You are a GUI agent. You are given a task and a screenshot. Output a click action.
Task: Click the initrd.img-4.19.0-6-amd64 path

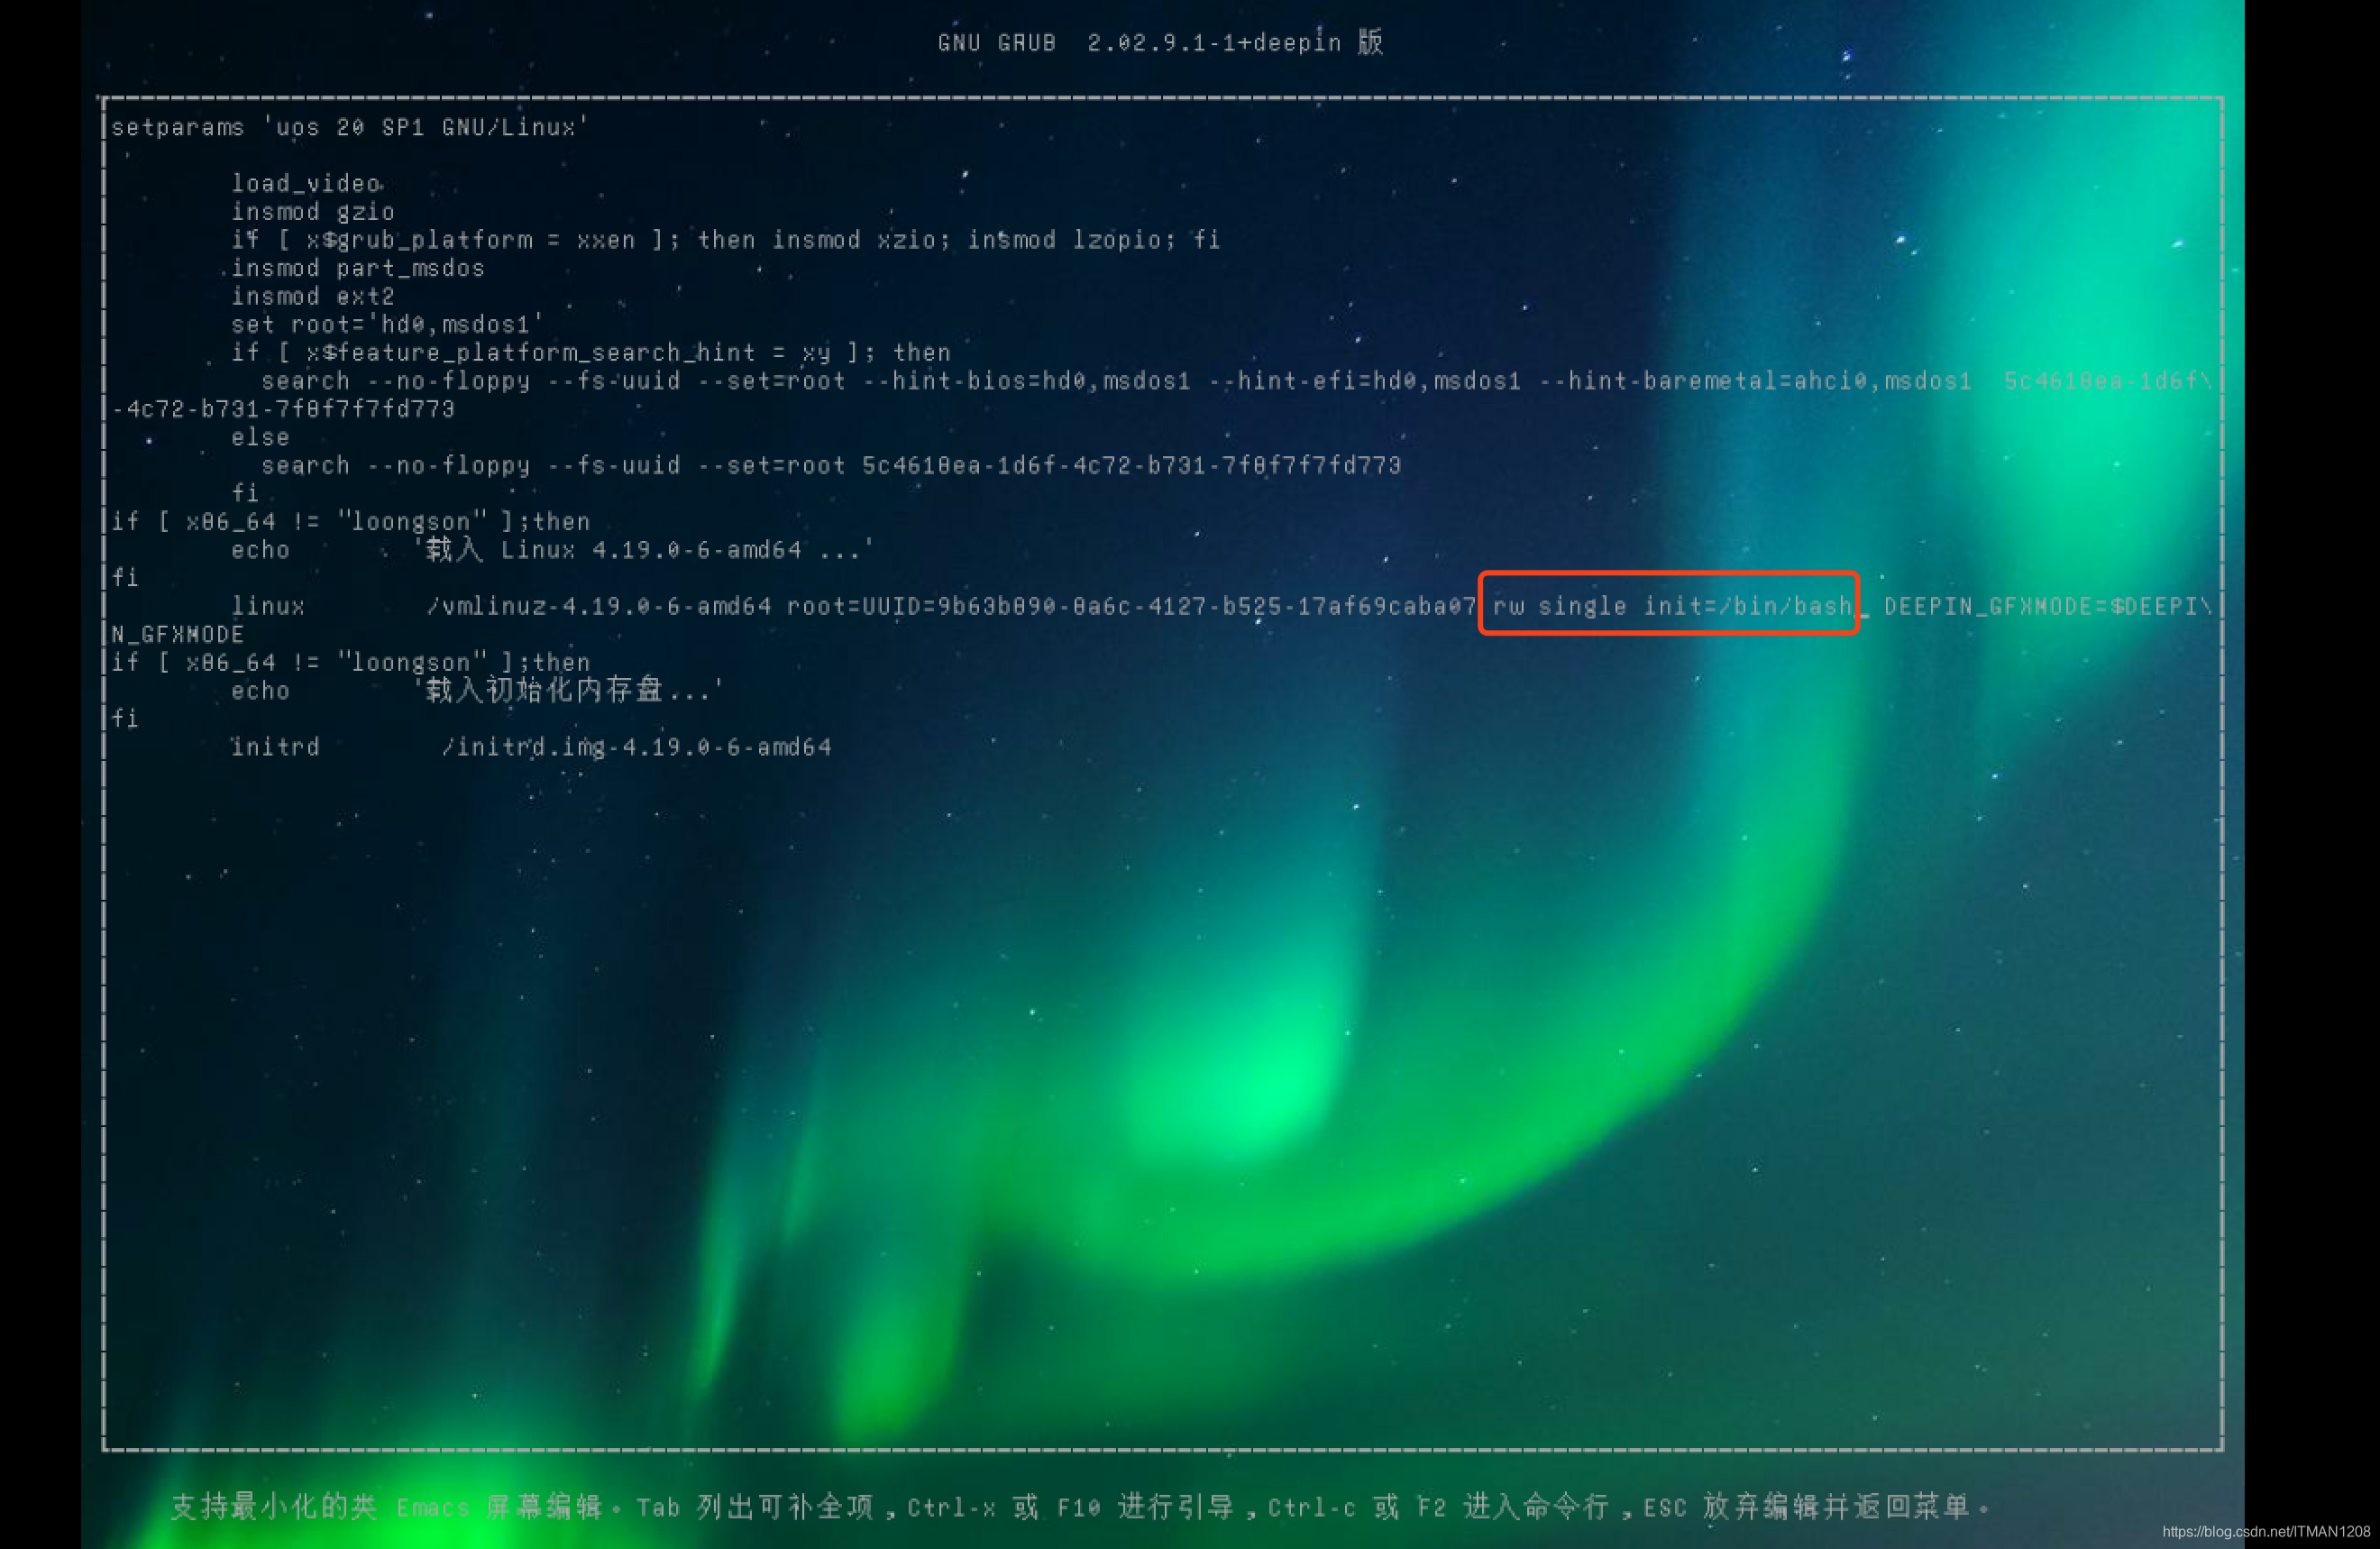pyautogui.click(x=637, y=747)
